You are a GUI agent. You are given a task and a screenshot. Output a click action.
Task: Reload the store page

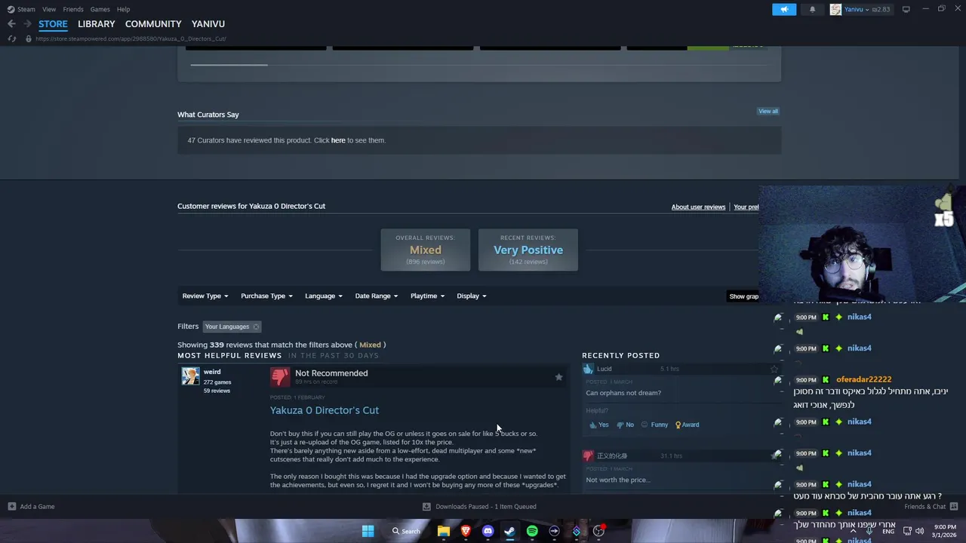click(x=12, y=38)
